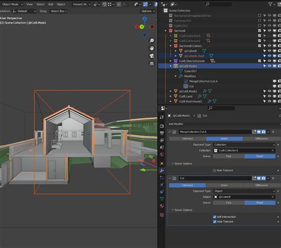Toggle render camera icon on Cut modifier
The width and height of the screenshot is (281, 248).
point(264,178)
